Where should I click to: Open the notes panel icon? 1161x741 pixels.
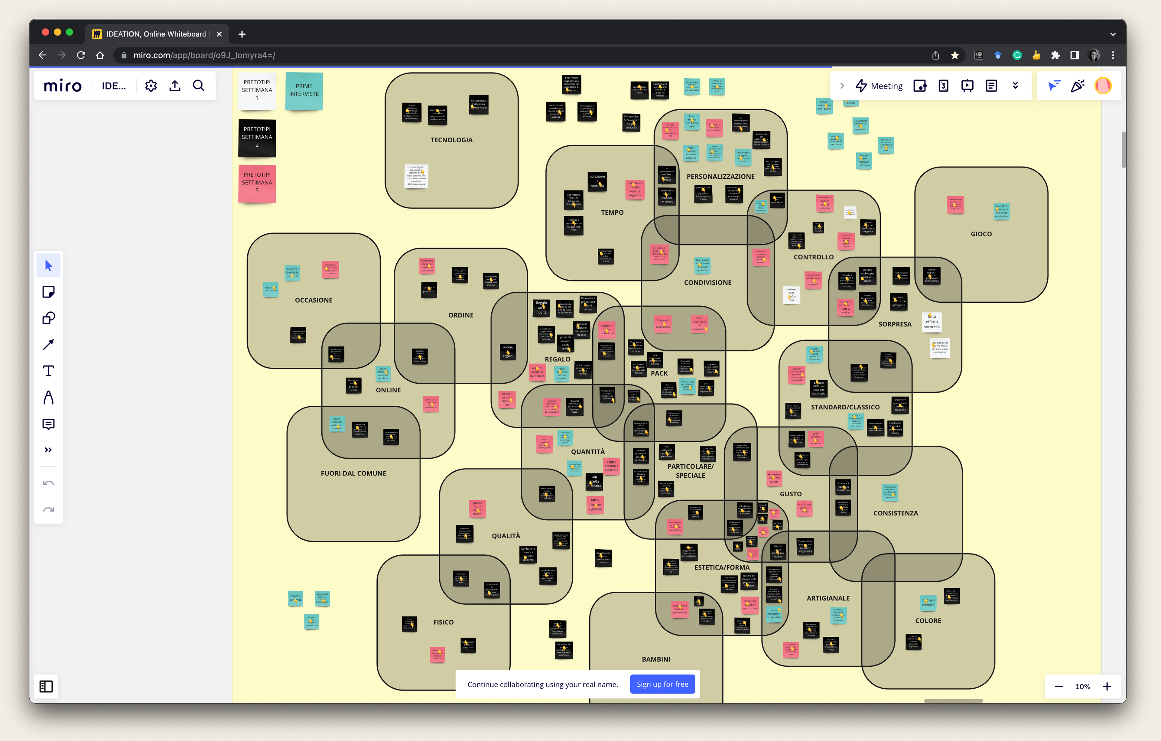pyautogui.click(x=991, y=86)
